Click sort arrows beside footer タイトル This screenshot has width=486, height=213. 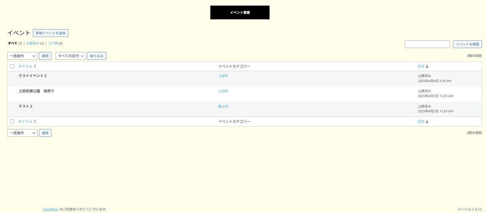tap(35, 121)
